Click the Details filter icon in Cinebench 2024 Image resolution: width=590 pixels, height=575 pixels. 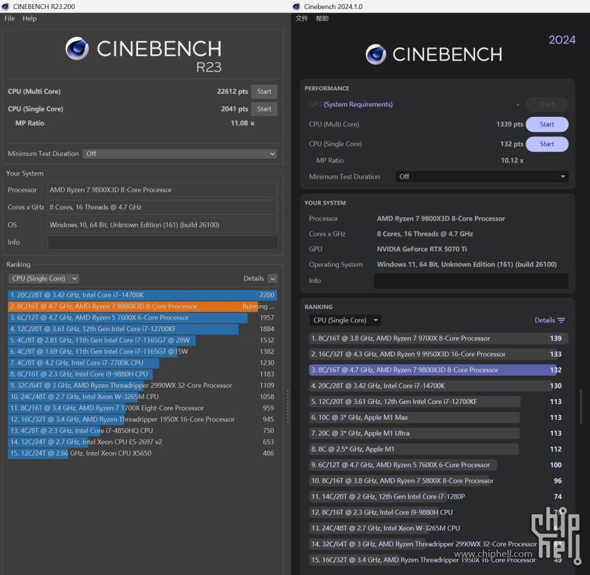[x=561, y=320]
